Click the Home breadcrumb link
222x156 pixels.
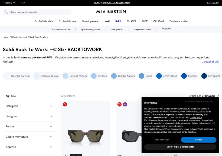[x=5, y=37]
